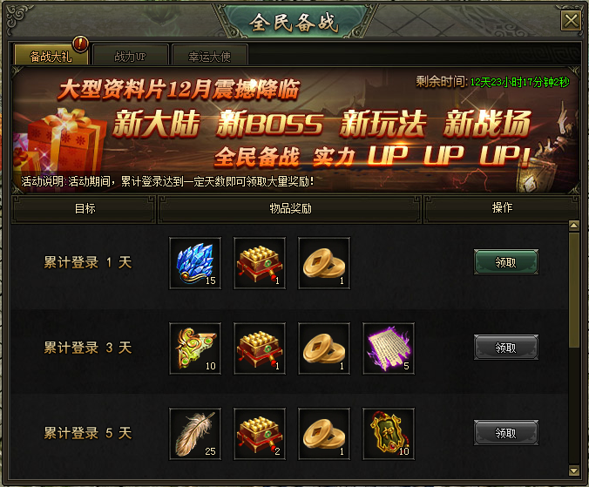Screen dimensions: 589x487
Task: Click 领取 for the 5-day login reward
Action: coord(505,433)
